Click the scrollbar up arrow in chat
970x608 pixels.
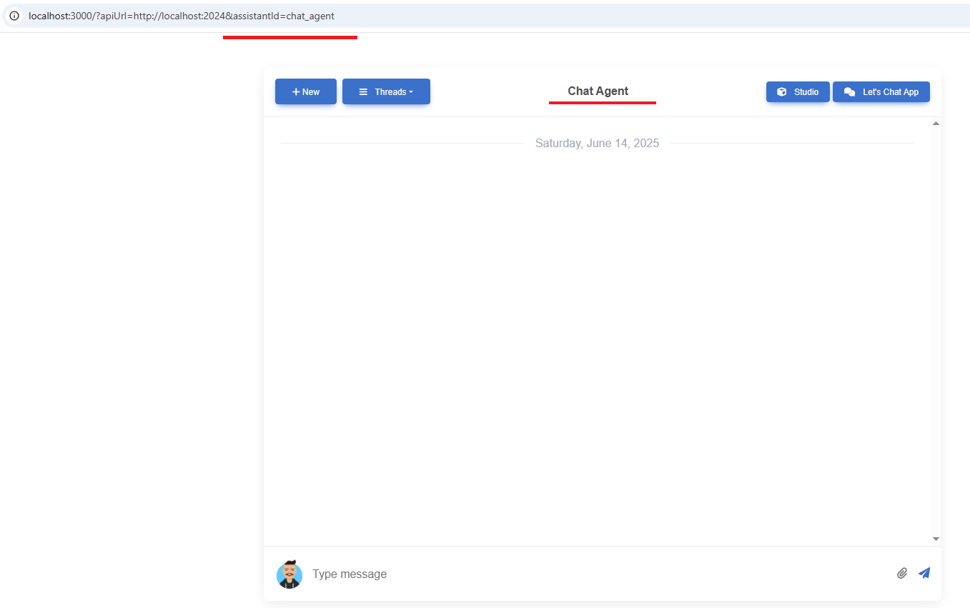936,124
